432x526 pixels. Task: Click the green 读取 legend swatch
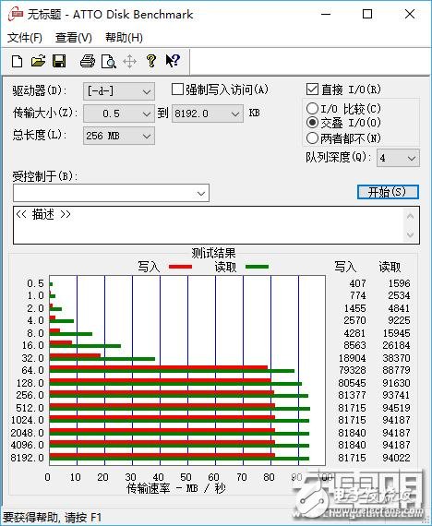[257, 267]
